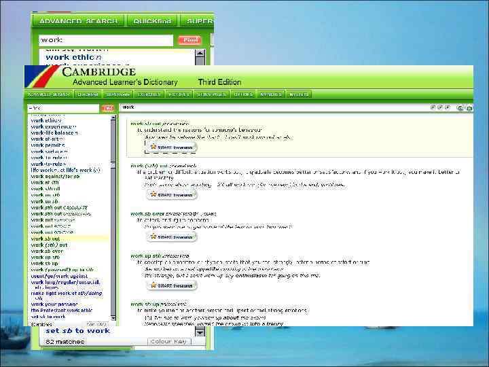The width and height of the screenshot is (489, 367).
Task: Select 'work (sth) out' in the results list
Action: (50, 245)
